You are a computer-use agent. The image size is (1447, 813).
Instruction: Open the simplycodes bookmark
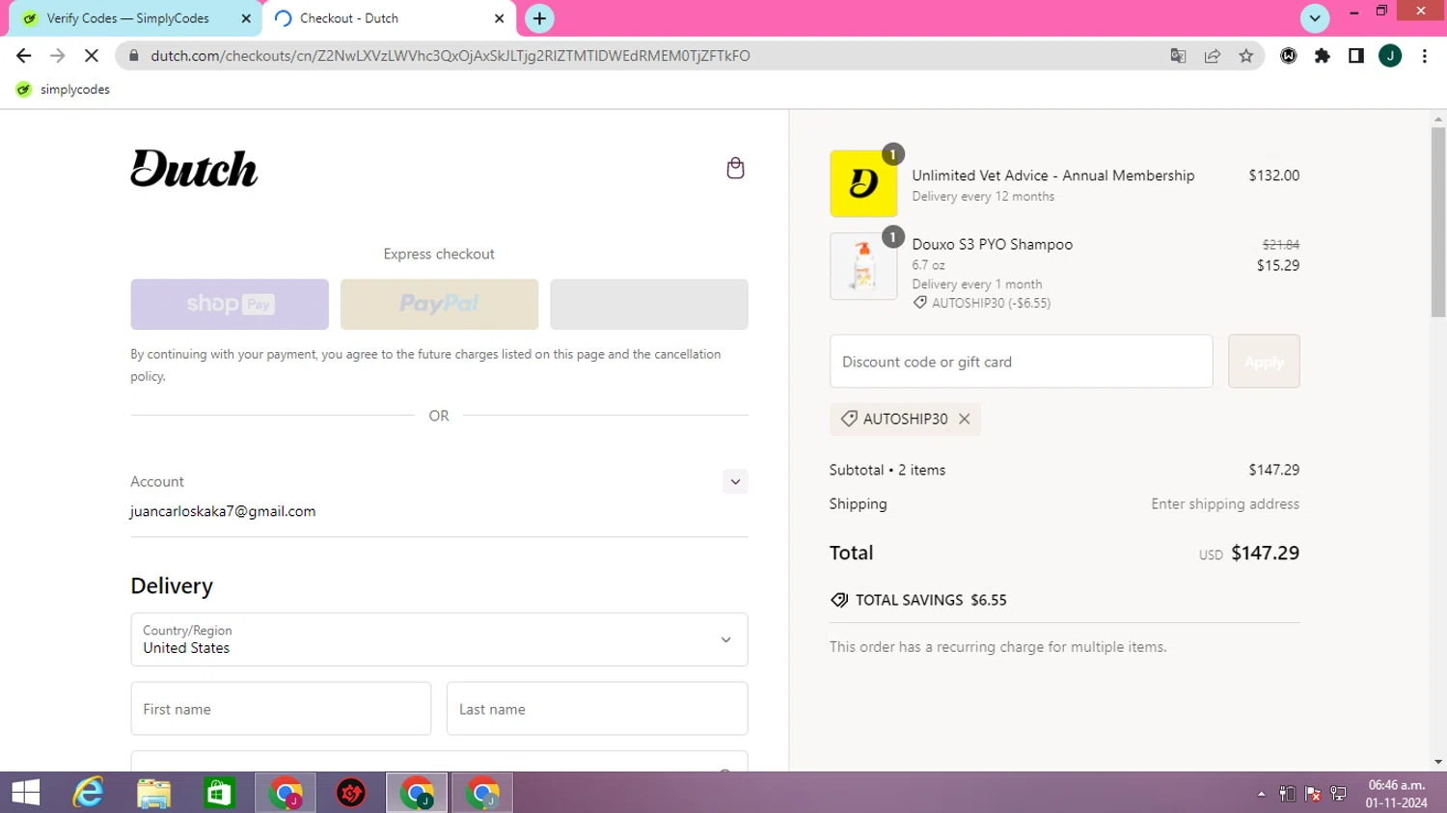click(x=63, y=90)
